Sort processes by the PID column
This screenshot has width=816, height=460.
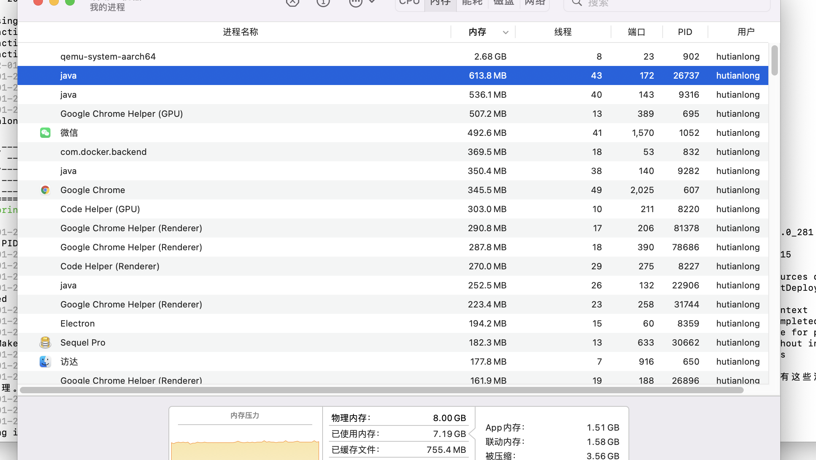click(x=685, y=32)
